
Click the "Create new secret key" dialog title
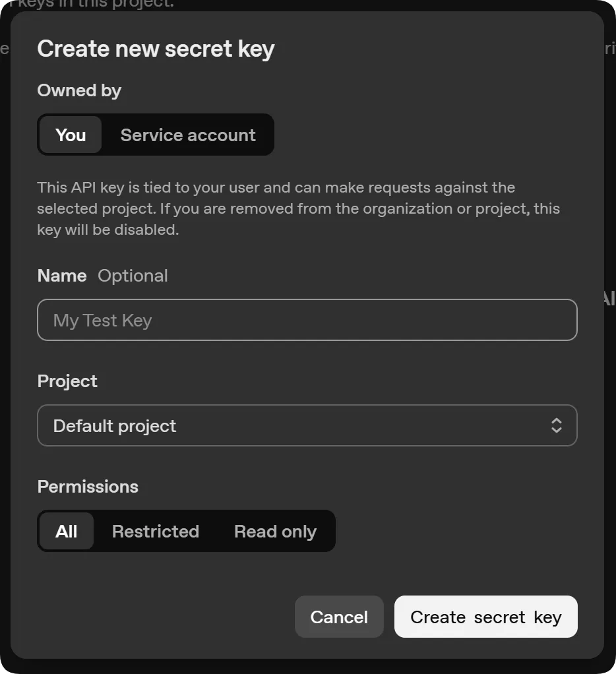156,48
